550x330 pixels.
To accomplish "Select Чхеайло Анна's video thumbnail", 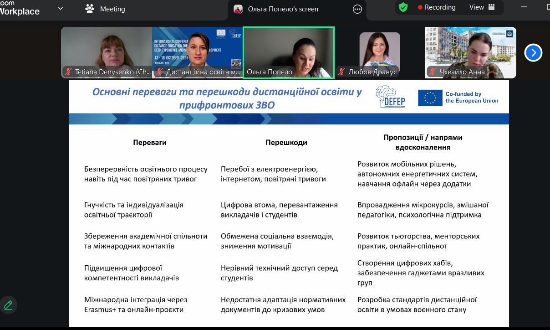I will (470, 49).
